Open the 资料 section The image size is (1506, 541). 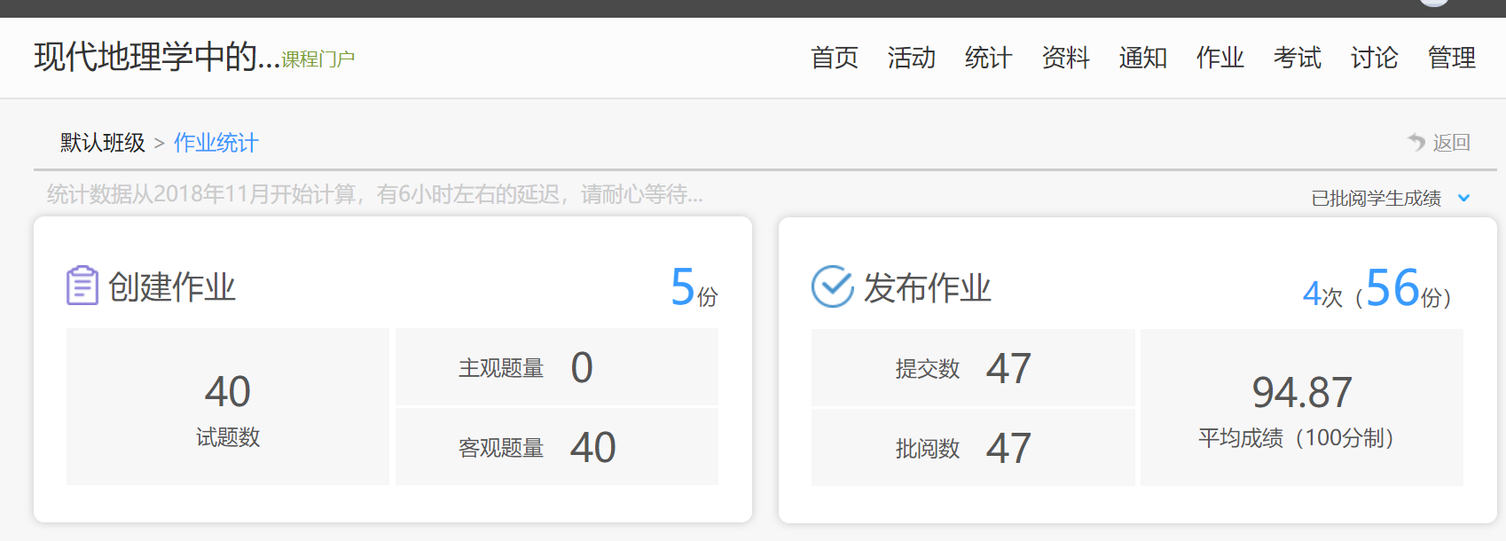tap(1065, 58)
